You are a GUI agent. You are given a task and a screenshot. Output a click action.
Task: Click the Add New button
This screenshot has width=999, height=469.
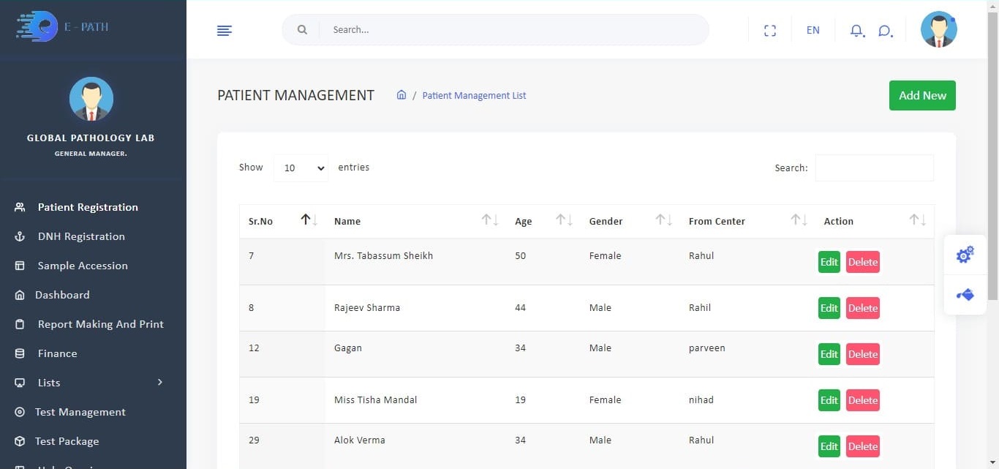tap(921, 96)
